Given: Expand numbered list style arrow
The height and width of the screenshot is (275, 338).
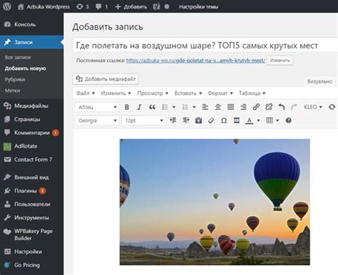Looking at the screenshot, I should 194,107.
